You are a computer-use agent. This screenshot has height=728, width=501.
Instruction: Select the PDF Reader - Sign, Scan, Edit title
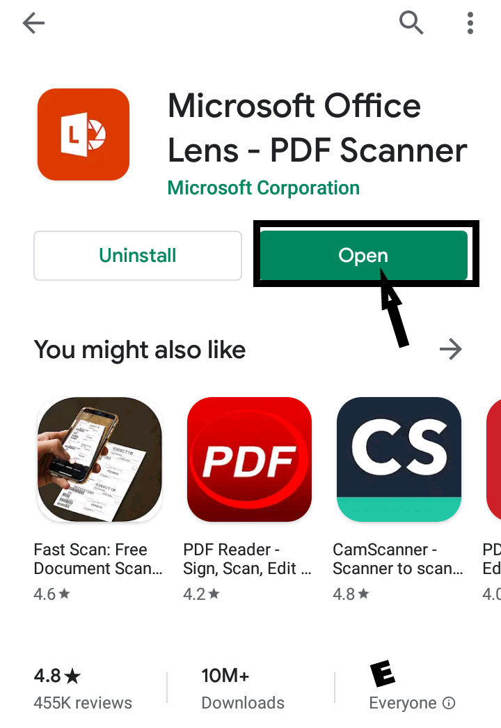pyautogui.click(x=247, y=559)
